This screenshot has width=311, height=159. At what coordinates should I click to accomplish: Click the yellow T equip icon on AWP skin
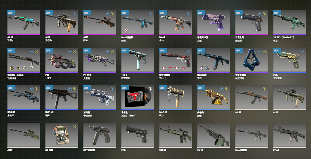[x=112, y=14]
